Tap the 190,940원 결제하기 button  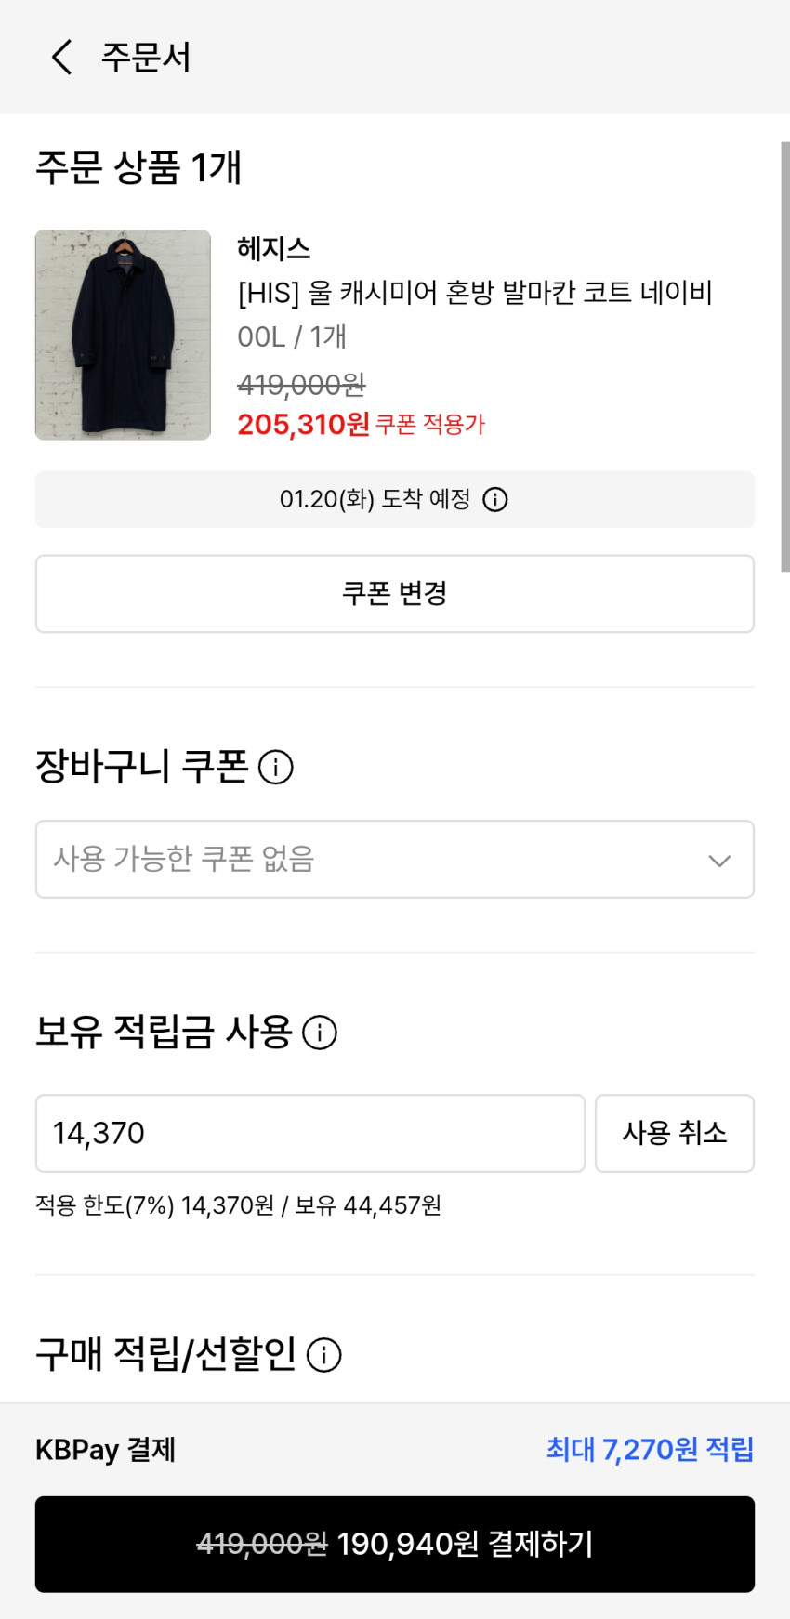point(394,1545)
